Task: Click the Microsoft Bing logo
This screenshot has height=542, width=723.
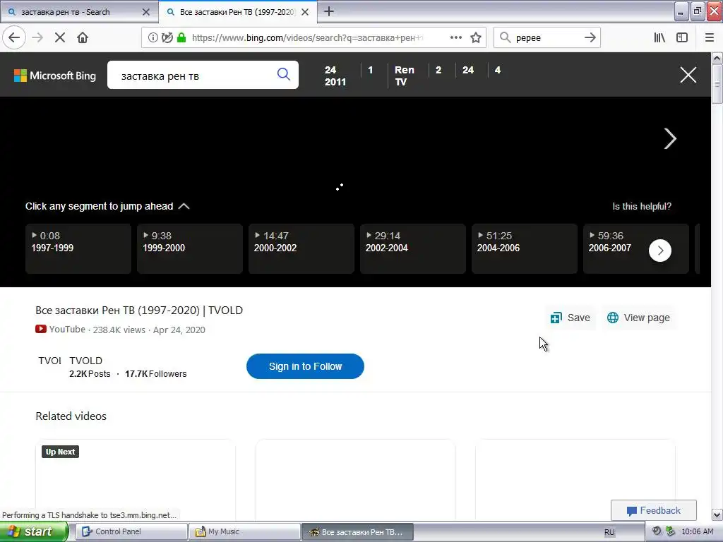Action: click(55, 75)
